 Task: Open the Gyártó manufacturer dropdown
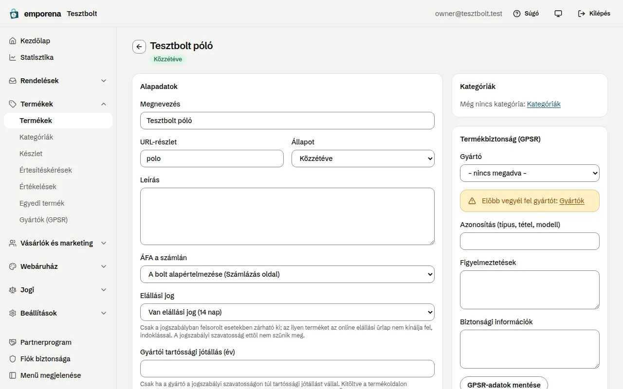pyautogui.click(x=530, y=173)
